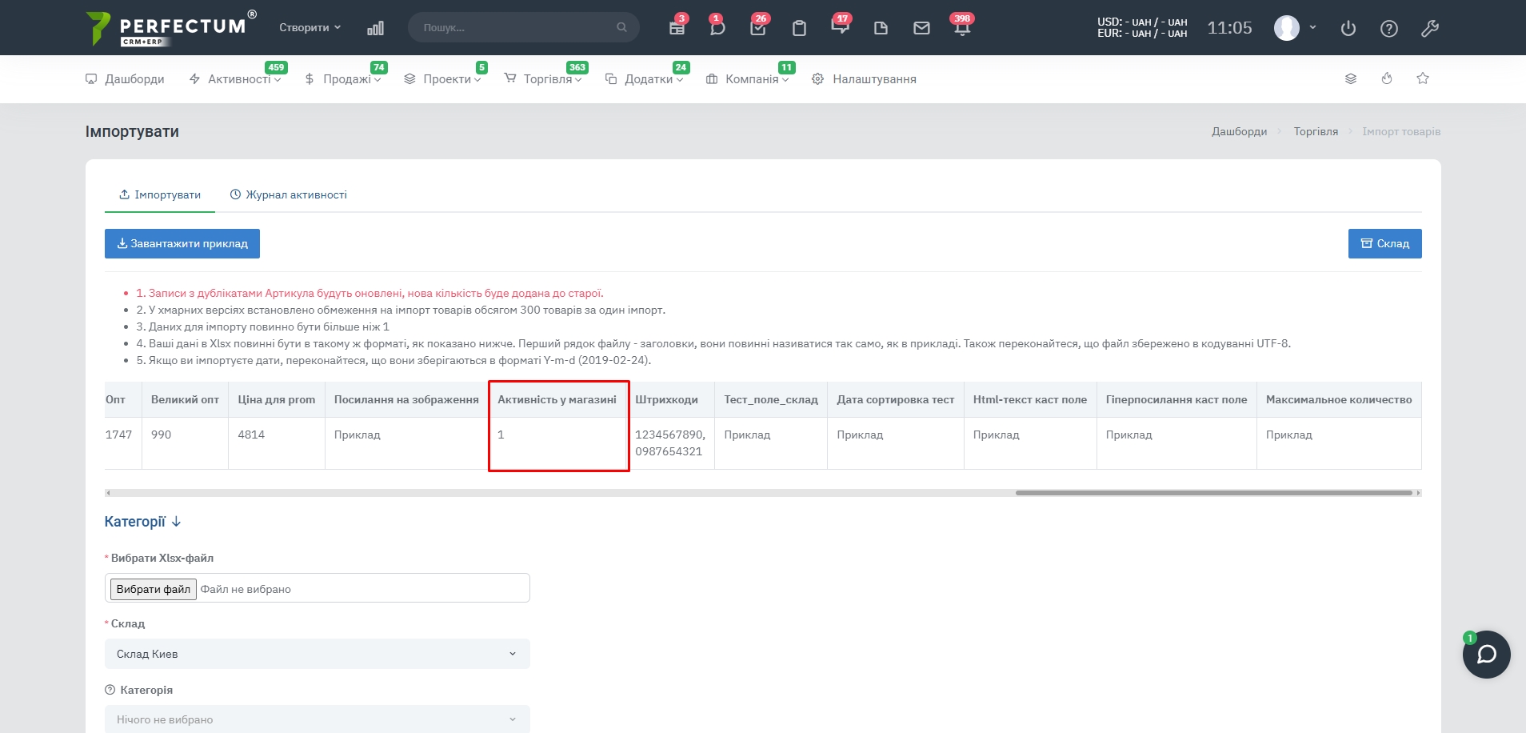Open the live chat bubble widget
Image resolution: width=1526 pixels, height=733 pixels.
coord(1486,655)
